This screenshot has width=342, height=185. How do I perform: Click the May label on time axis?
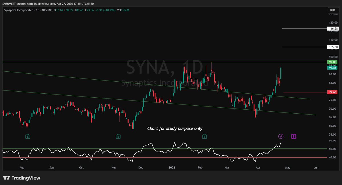[x=288, y=168]
